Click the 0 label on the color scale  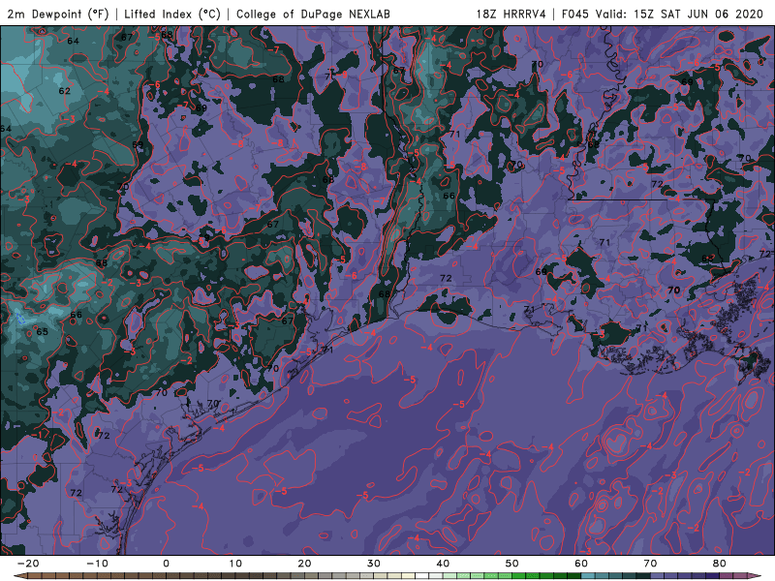pyautogui.click(x=166, y=564)
